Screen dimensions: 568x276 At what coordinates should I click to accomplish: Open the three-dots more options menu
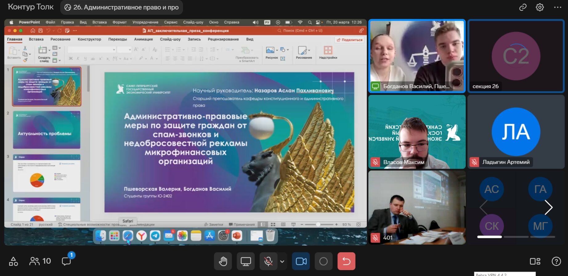click(x=558, y=7)
